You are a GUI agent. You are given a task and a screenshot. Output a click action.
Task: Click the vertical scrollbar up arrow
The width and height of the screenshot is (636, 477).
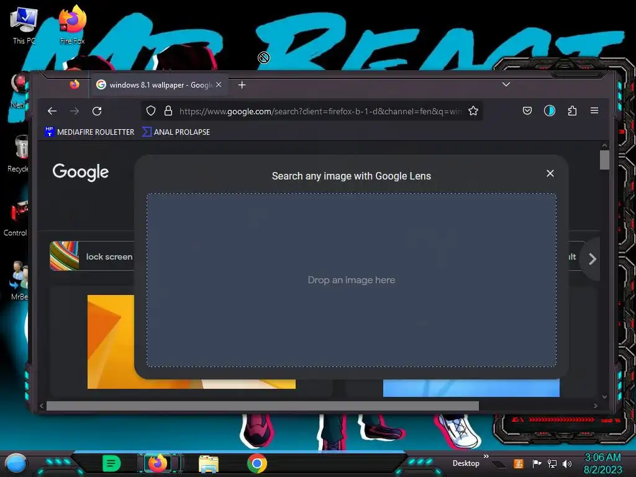click(604, 145)
